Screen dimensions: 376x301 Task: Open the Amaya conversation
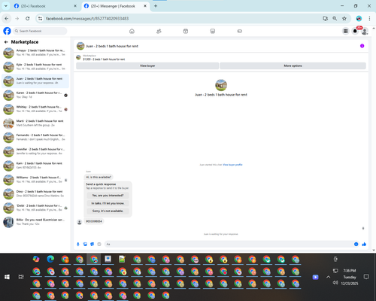[35, 53]
